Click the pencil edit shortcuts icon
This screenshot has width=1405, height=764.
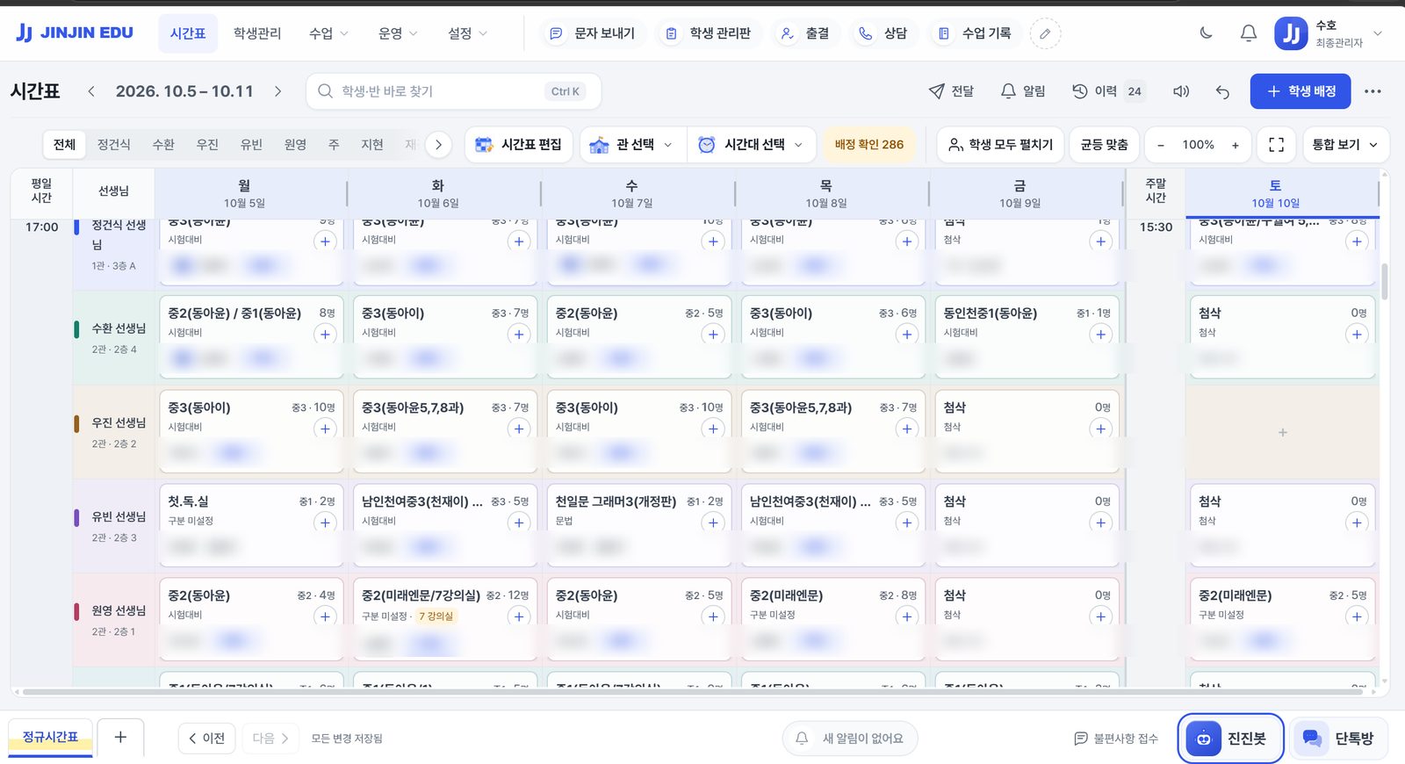click(x=1045, y=33)
